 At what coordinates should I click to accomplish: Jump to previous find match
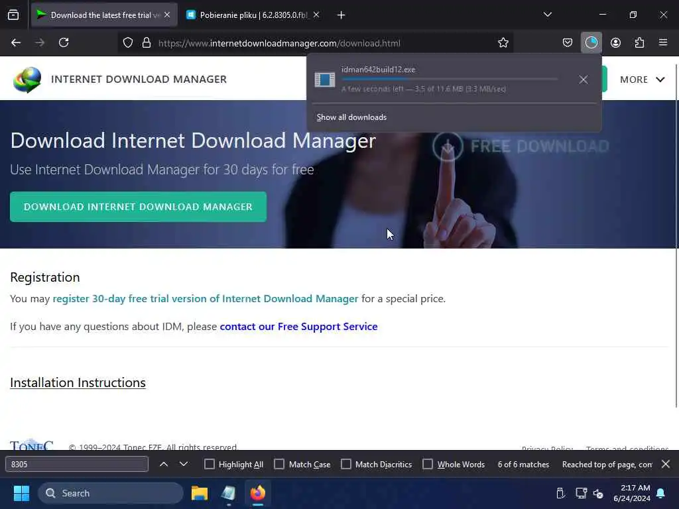point(164,464)
